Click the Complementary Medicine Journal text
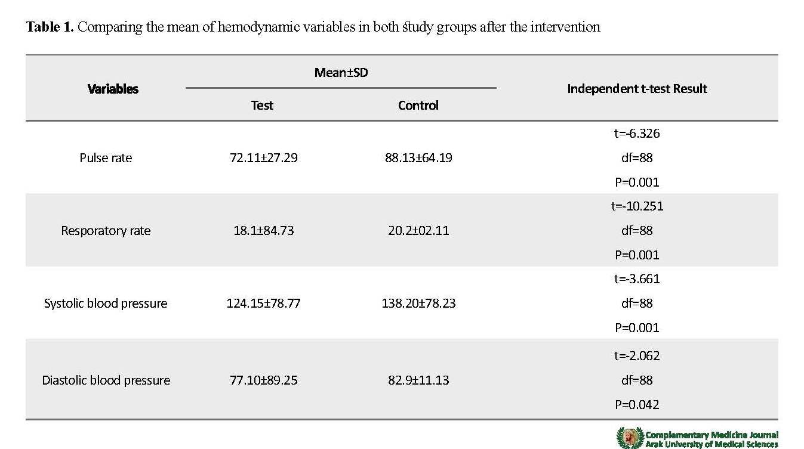Viewport: 804px width, 449px height. (x=711, y=435)
